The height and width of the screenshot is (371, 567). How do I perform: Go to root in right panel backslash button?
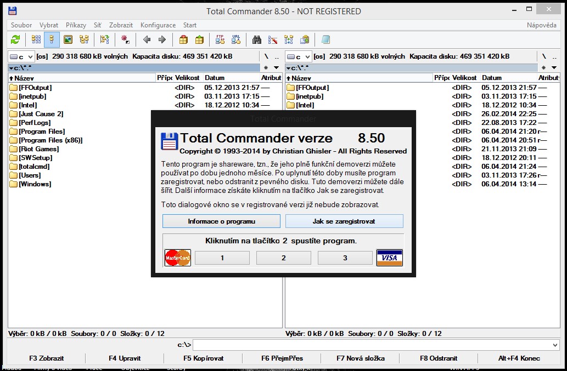(x=544, y=56)
